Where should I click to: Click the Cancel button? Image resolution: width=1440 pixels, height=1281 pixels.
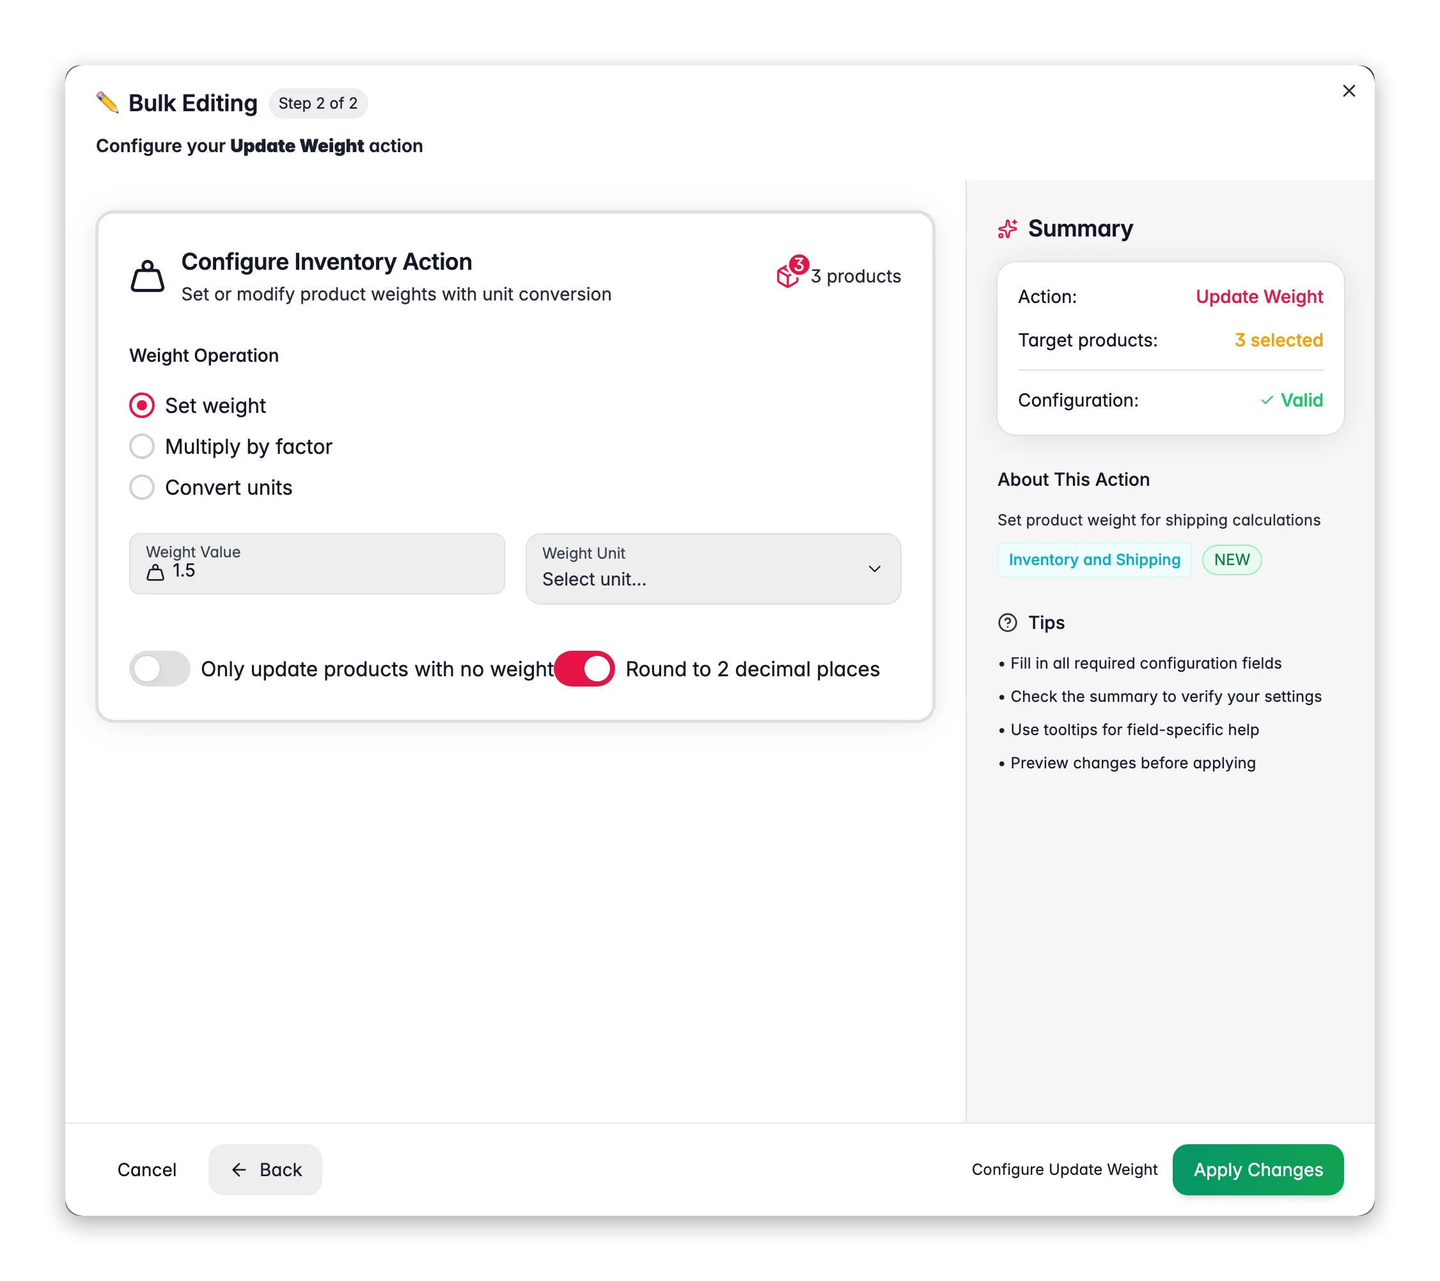(x=146, y=1170)
